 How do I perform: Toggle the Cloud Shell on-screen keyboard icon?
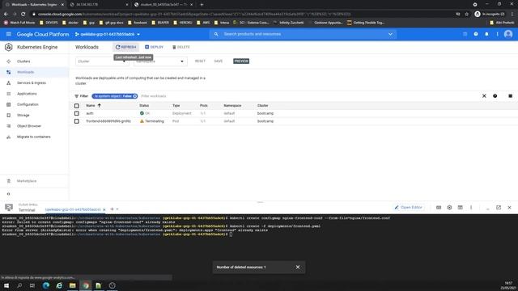tap(439, 208)
